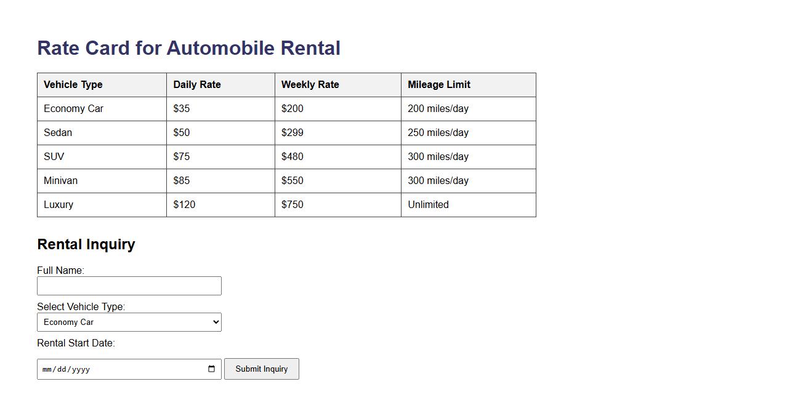Click the Minivan table cell
This screenshot has width=787, height=400.
coord(61,181)
